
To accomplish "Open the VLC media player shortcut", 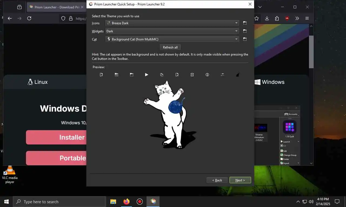I will (x=10, y=175).
